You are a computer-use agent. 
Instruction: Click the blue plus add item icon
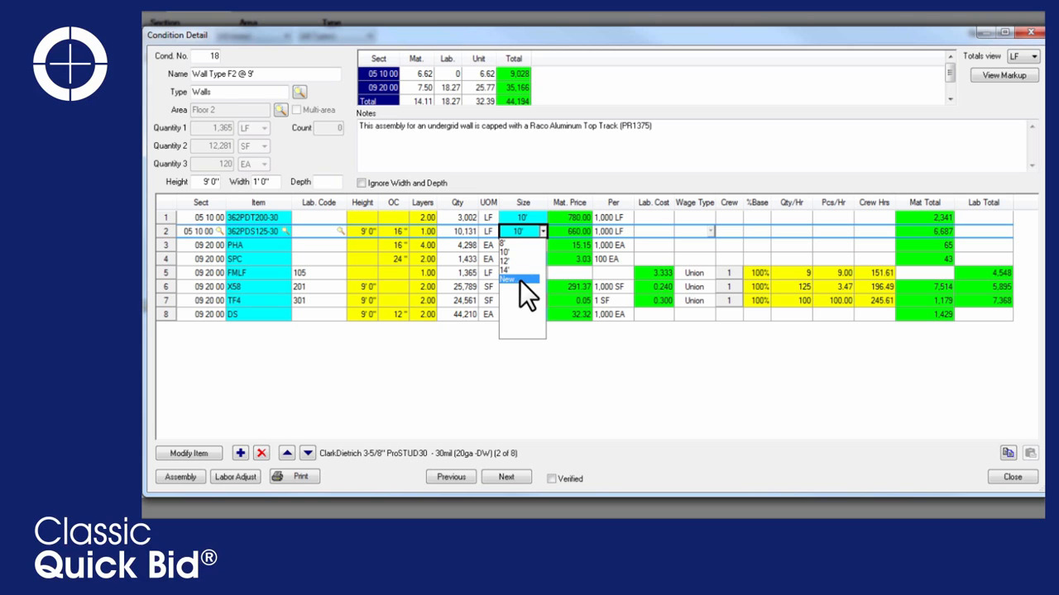pos(240,453)
